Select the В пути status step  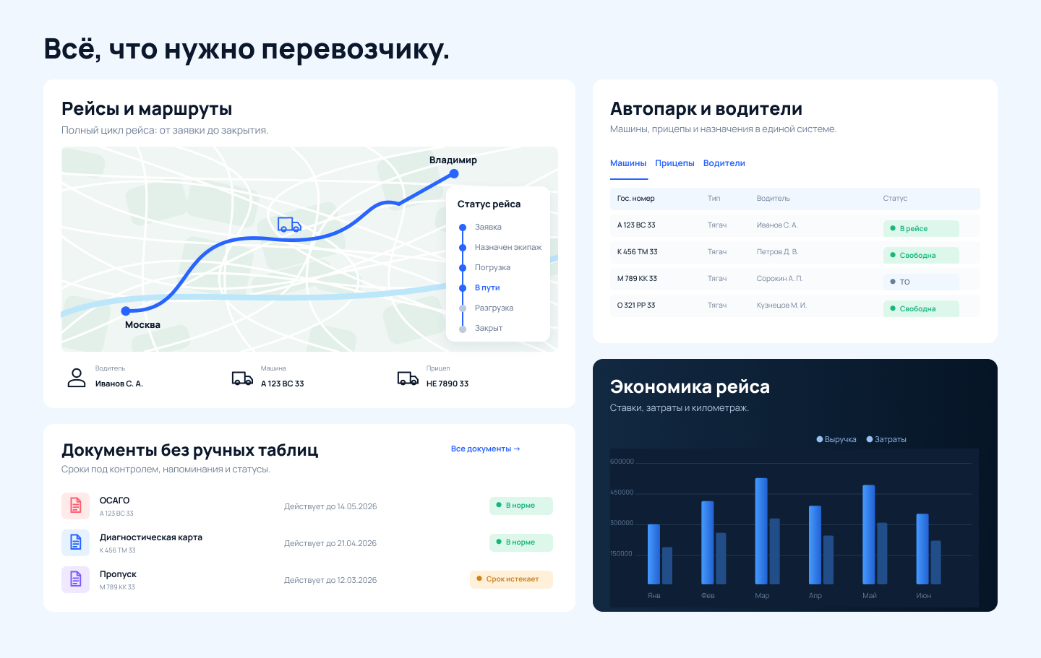coord(487,287)
